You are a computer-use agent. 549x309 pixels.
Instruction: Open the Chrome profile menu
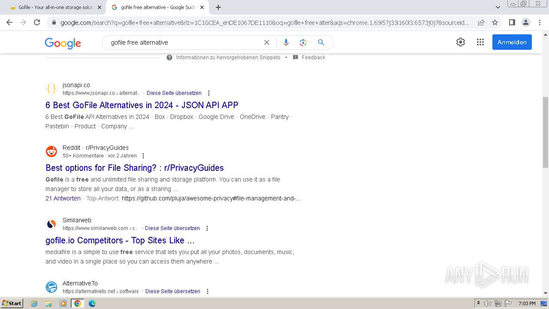click(525, 22)
